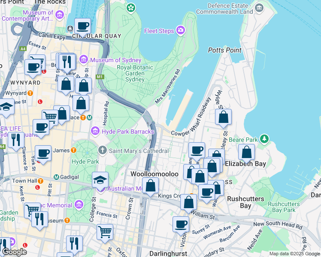Viewport: 321px width, 257px height.
Task: Select Saint Mary's Cathedral cross icon
Action: pos(103,150)
